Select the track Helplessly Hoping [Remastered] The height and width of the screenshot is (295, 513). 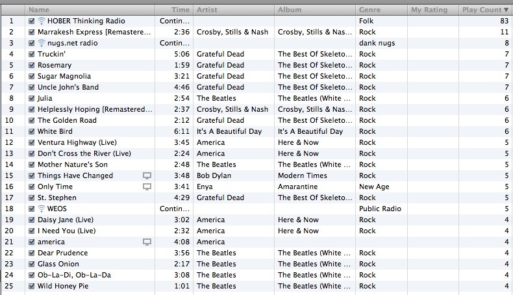tap(95, 109)
